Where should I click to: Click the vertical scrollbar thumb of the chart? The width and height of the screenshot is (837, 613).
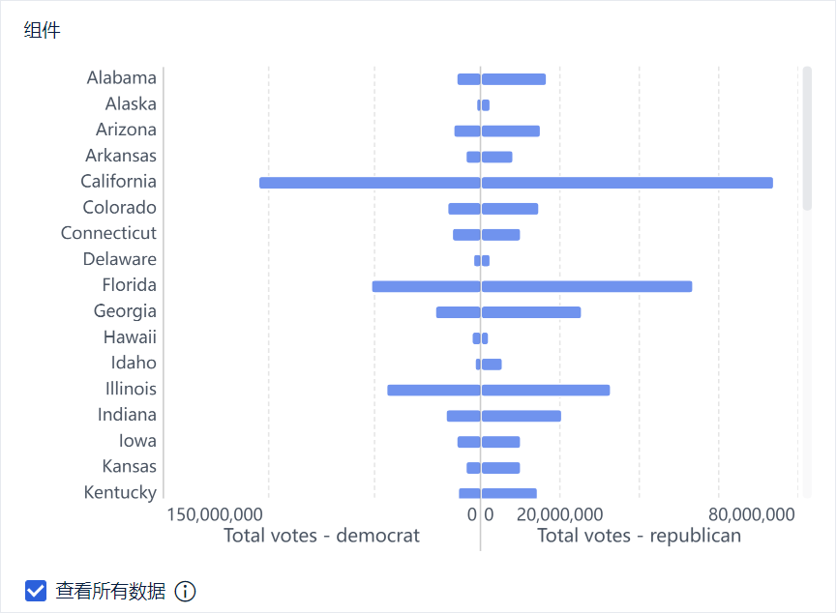tap(807, 138)
